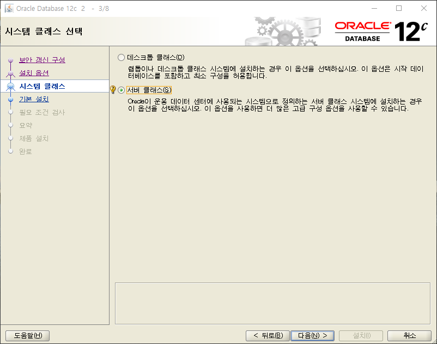This screenshot has height=344, width=437.
Task: Click the 시스템 클래스 step marker icon
Action: pyautogui.click(x=10, y=87)
